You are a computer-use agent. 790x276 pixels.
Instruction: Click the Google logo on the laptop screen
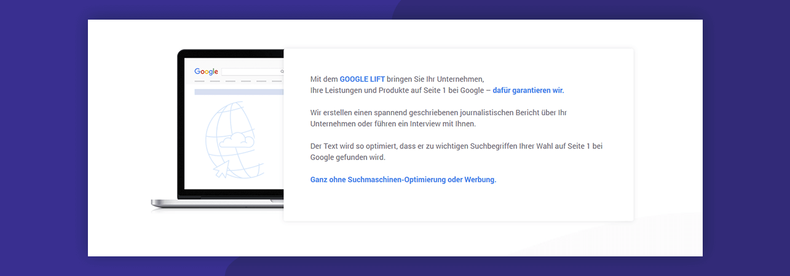click(x=206, y=72)
